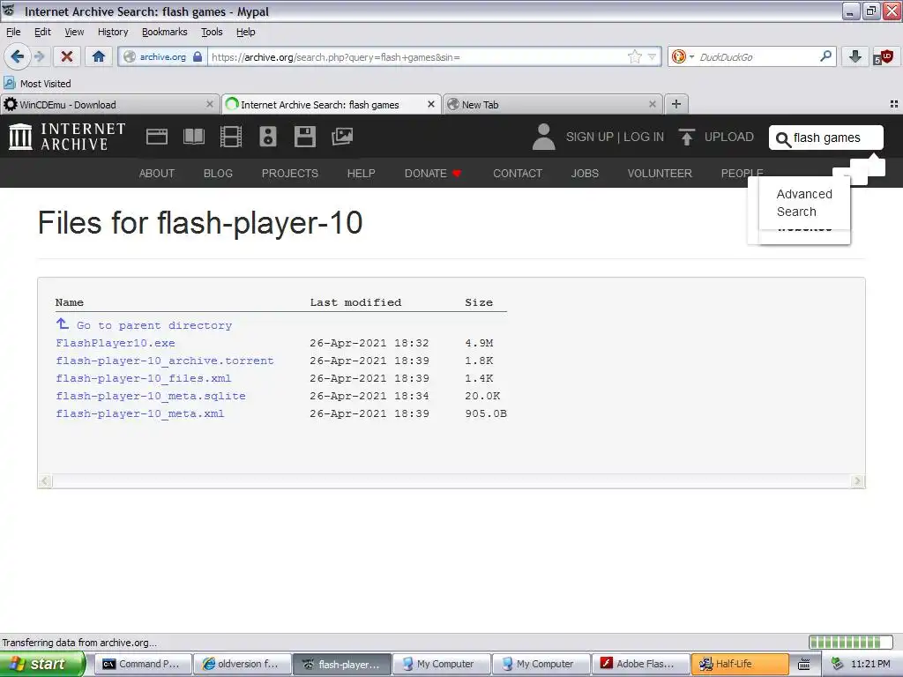Screen dimensions: 903x677
Task: Click the URL address field
Action: (417, 56)
